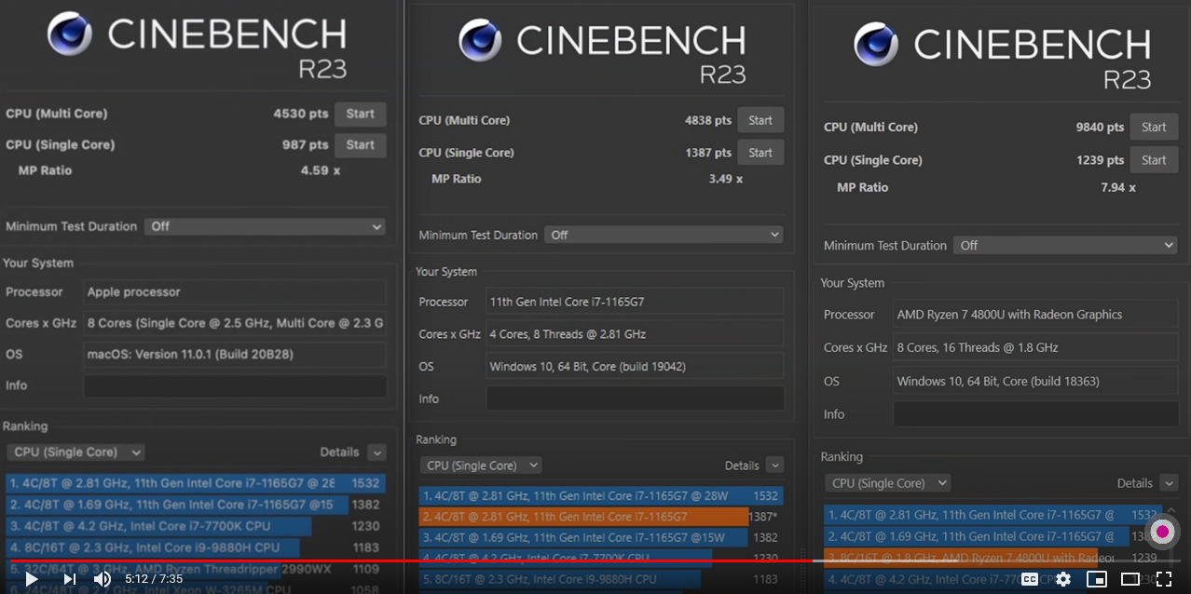This screenshot has height=594, width=1191.
Task: Click 'Windows 10, 64 Bit, Core (build 18363)' field
Action: click(x=1035, y=381)
